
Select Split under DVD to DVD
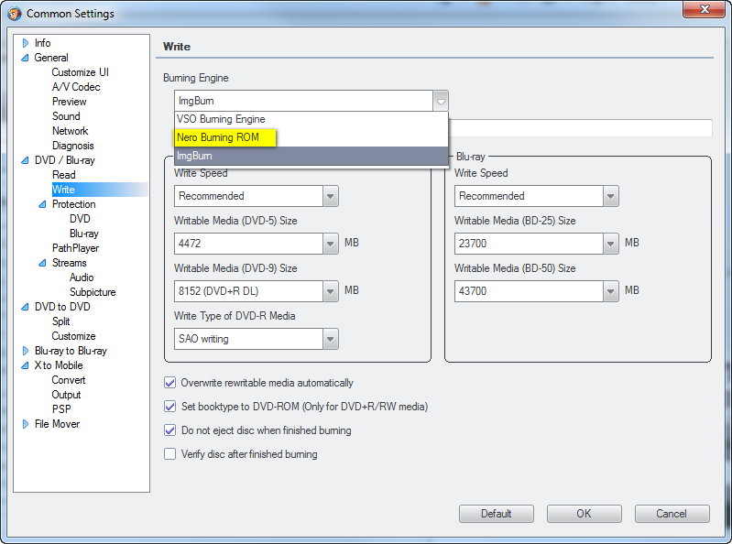60,321
